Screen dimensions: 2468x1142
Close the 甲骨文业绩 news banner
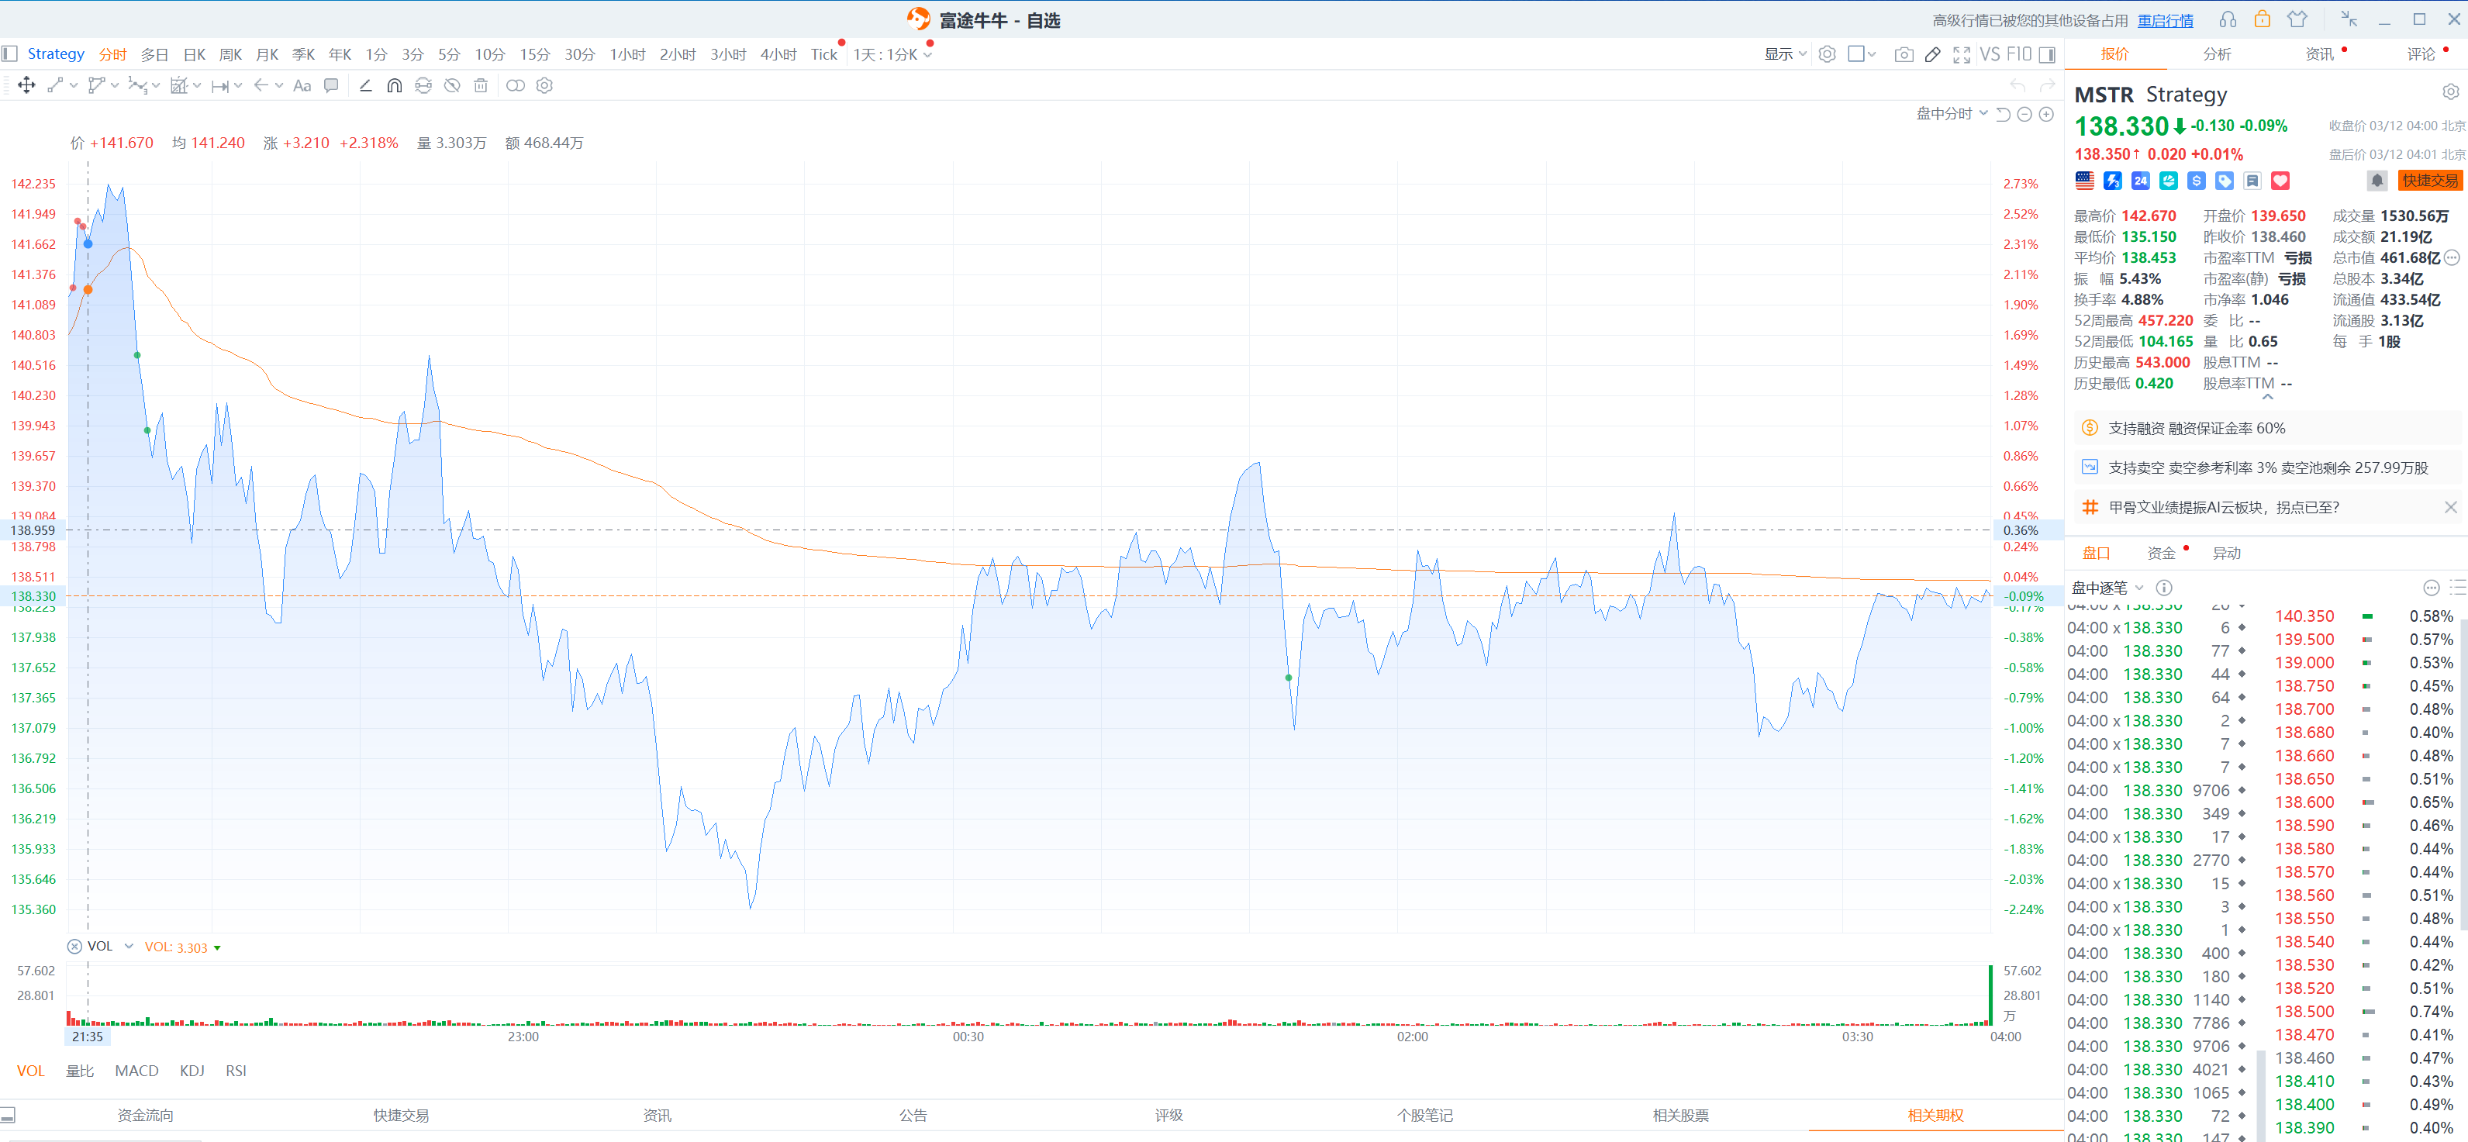coord(2450,507)
